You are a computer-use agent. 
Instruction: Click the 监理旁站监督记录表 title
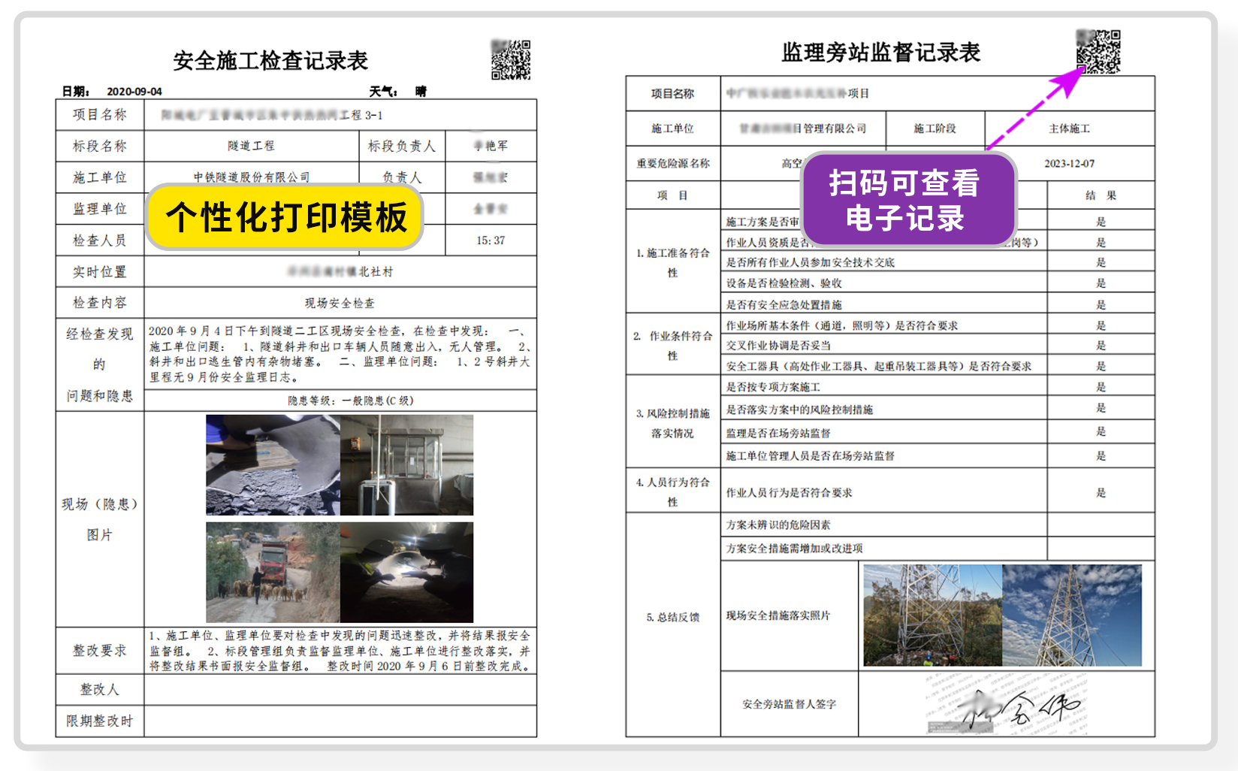pos(880,53)
